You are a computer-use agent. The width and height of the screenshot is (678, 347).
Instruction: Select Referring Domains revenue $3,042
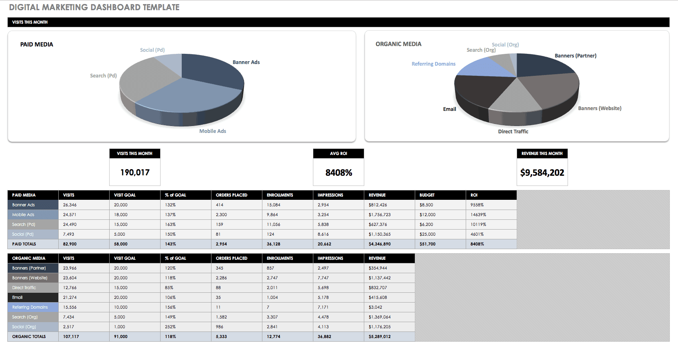(390, 307)
